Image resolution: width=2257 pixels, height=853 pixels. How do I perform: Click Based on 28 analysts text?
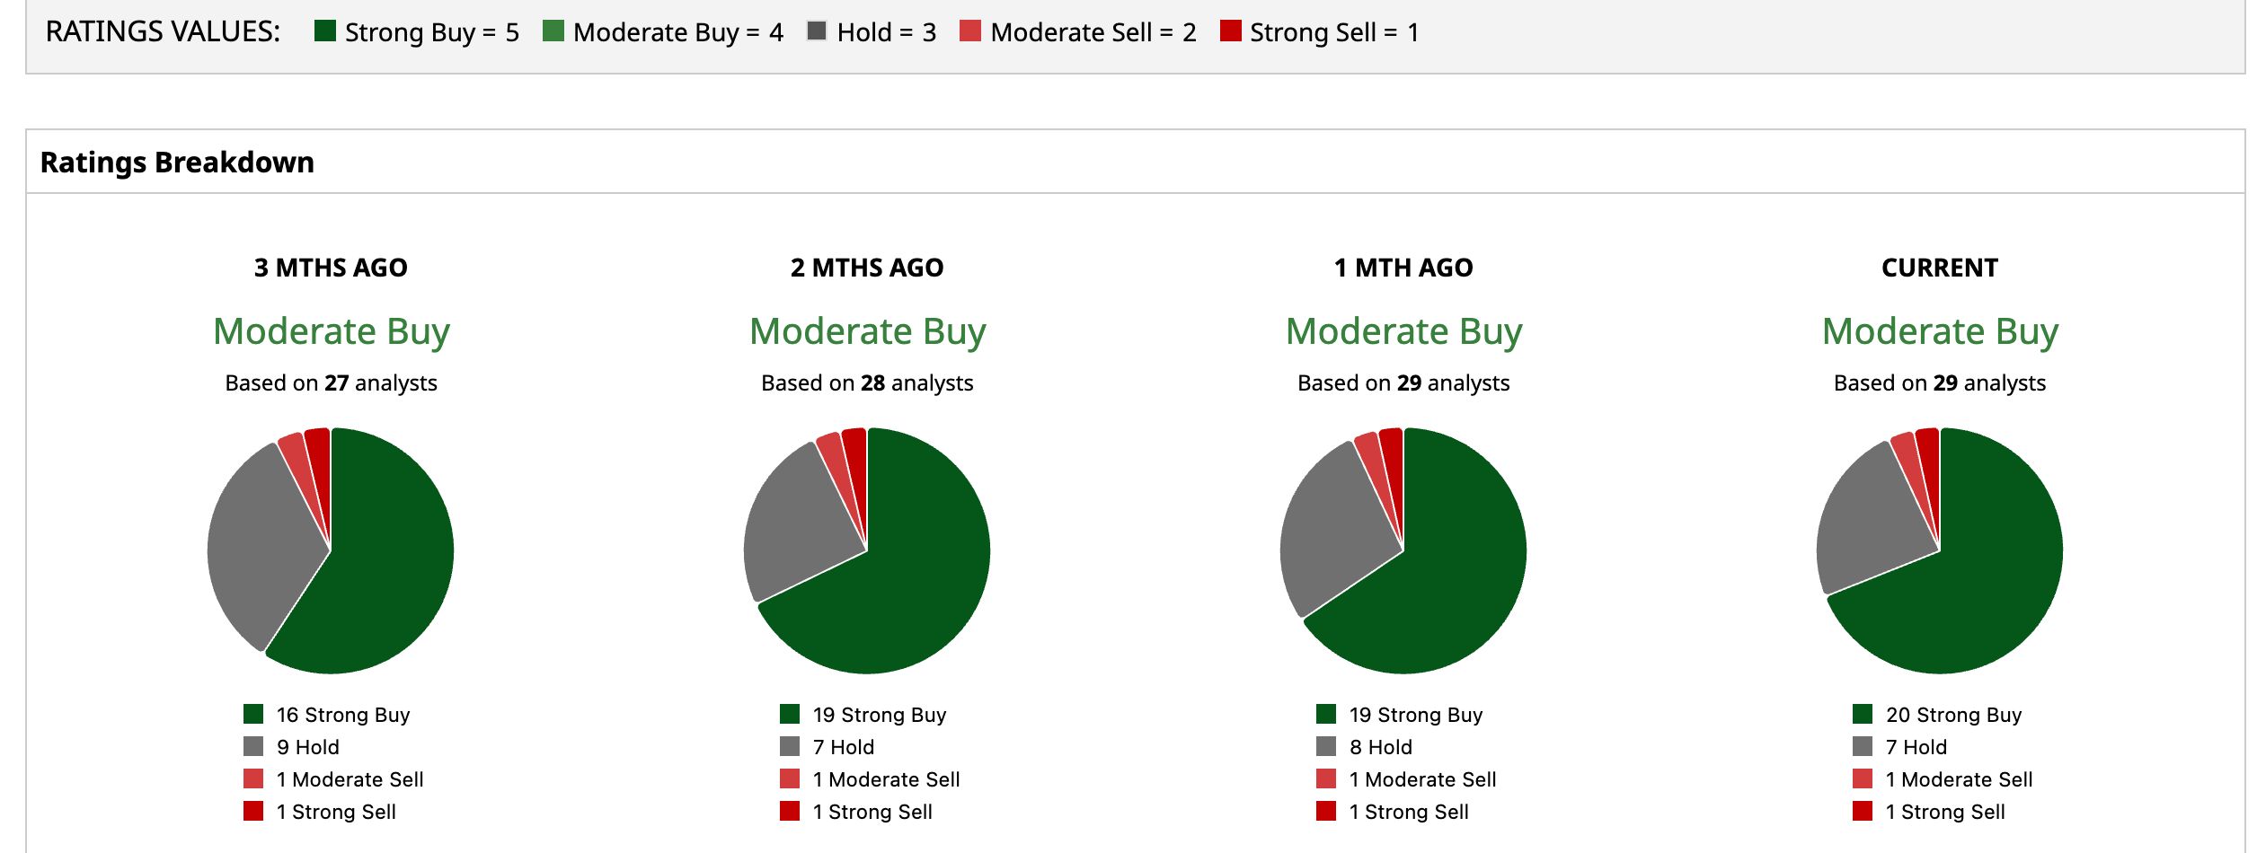[867, 383]
